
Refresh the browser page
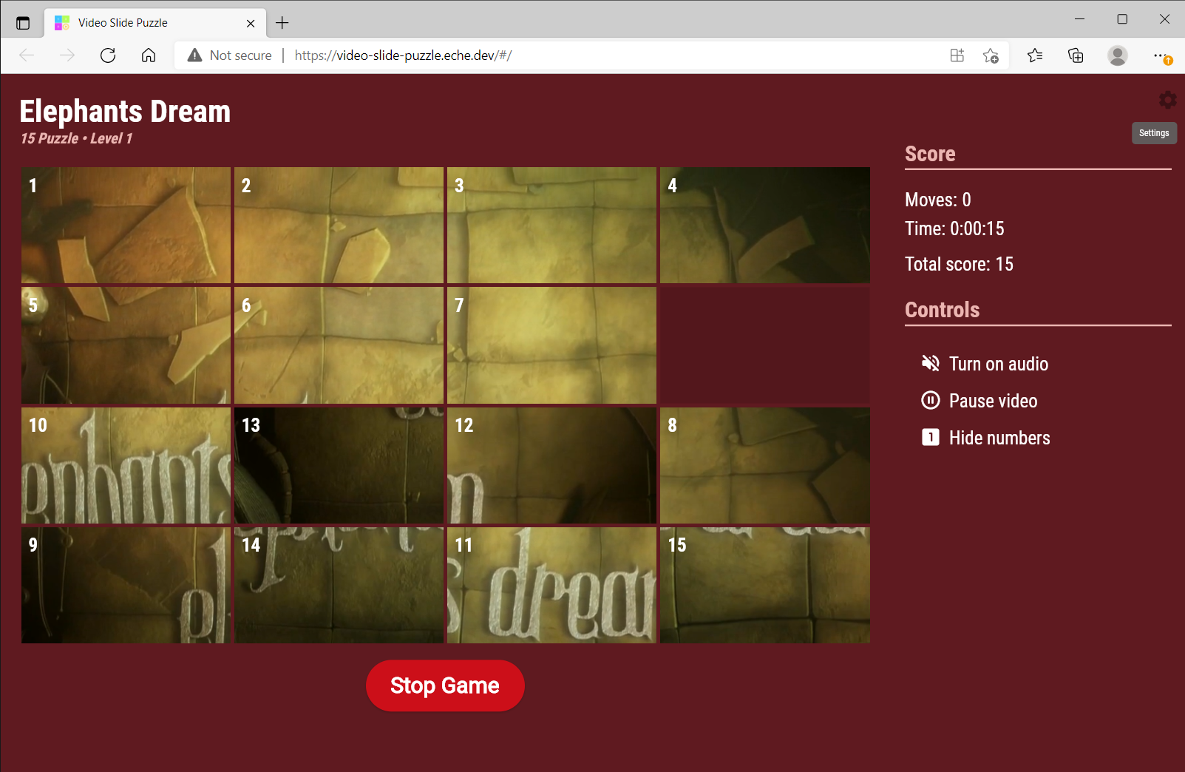108,55
